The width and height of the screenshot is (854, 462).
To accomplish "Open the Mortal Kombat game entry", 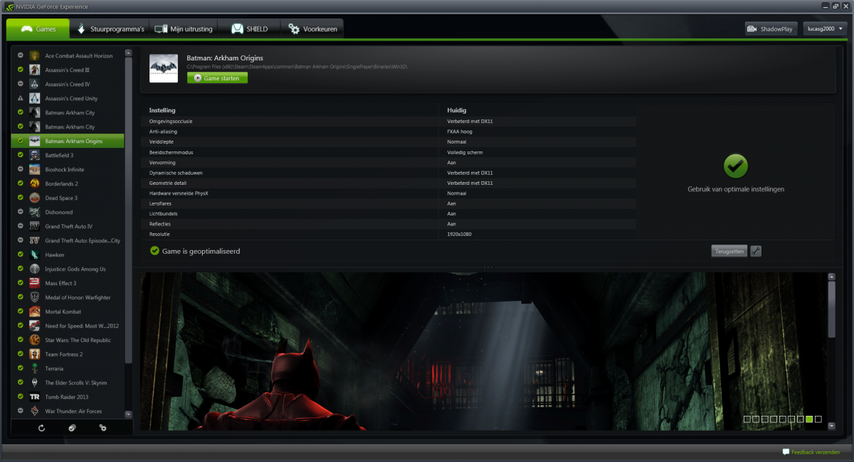I will pyautogui.click(x=68, y=312).
